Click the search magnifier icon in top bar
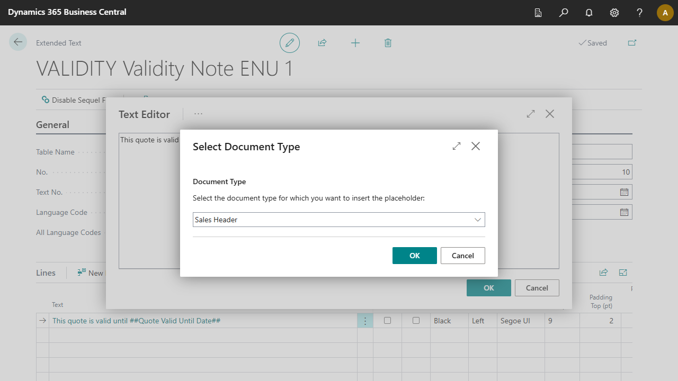 pyautogui.click(x=564, y=13)
